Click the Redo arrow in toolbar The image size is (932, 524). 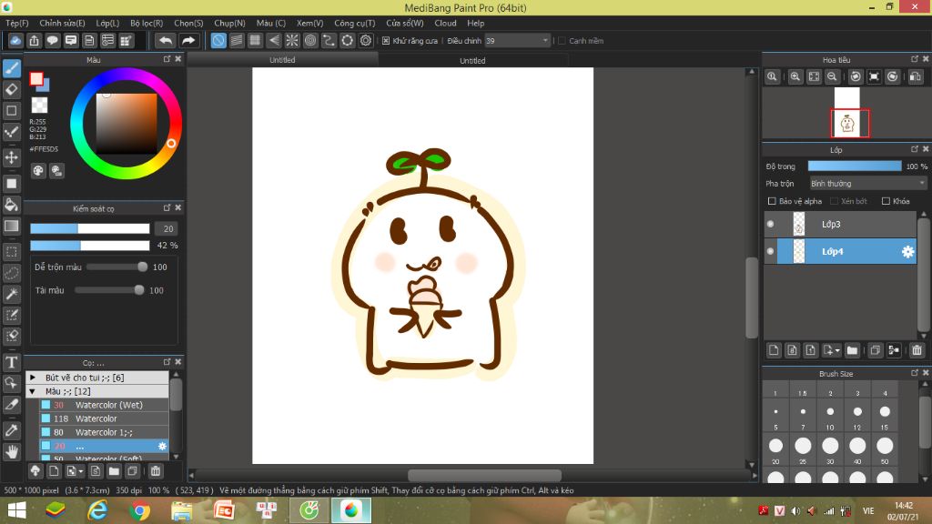(187, 40)
